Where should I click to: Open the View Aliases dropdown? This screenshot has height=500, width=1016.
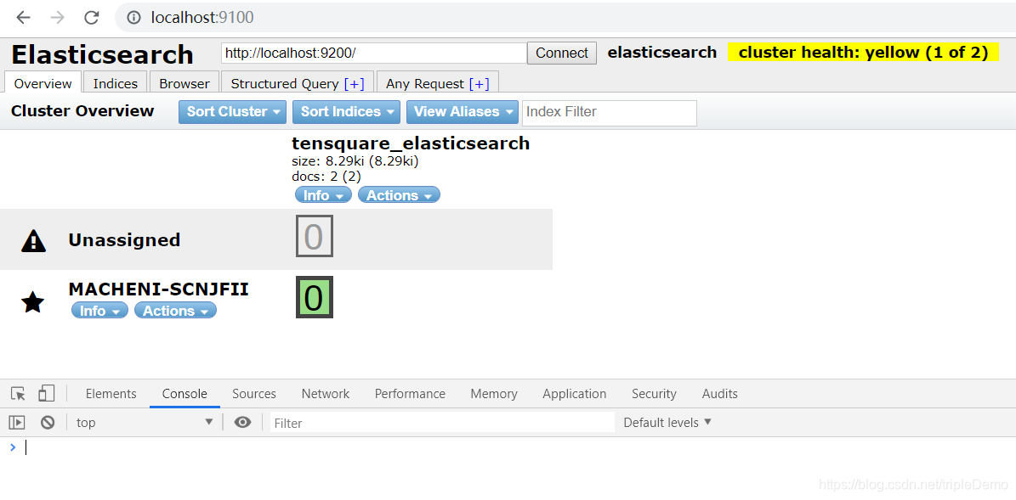(463, 111)
